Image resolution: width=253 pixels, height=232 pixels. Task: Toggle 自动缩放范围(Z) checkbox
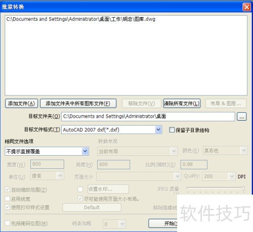(8, 190)
